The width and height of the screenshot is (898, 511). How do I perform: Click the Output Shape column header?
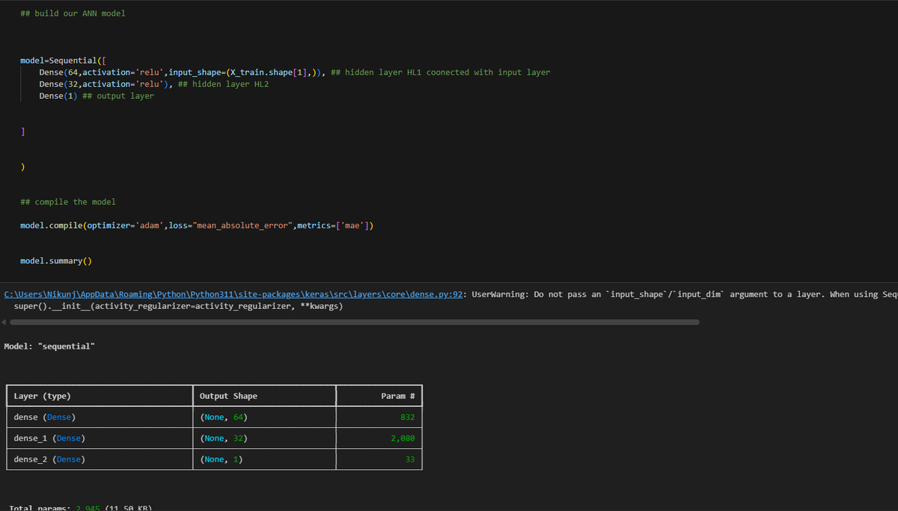coord(227,395)
